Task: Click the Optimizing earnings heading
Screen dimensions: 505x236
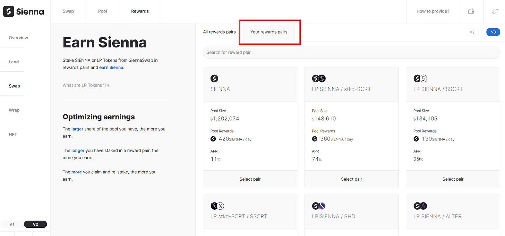Action: [99, 117]
